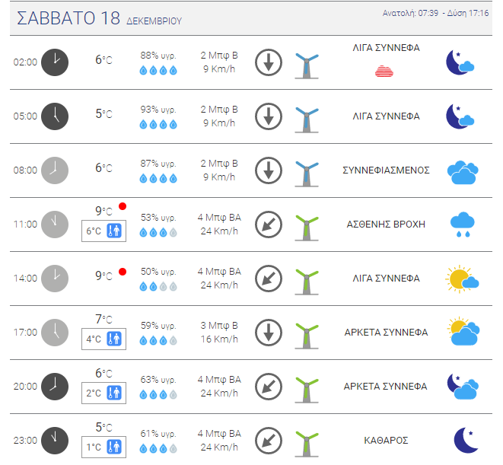503x465 pixels.
Task: Click the red dot next to 9°C at 14:00
Action: pos(123,272)
